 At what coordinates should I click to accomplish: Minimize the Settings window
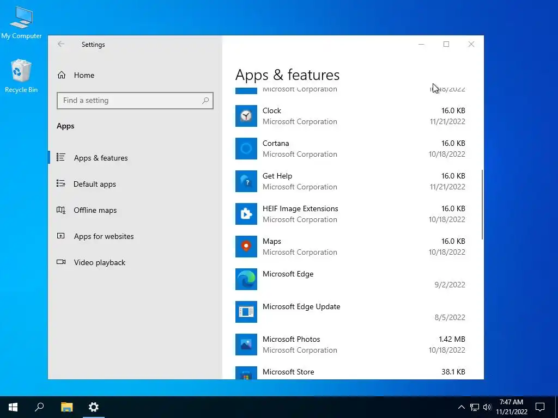click(x=421, y=44)
